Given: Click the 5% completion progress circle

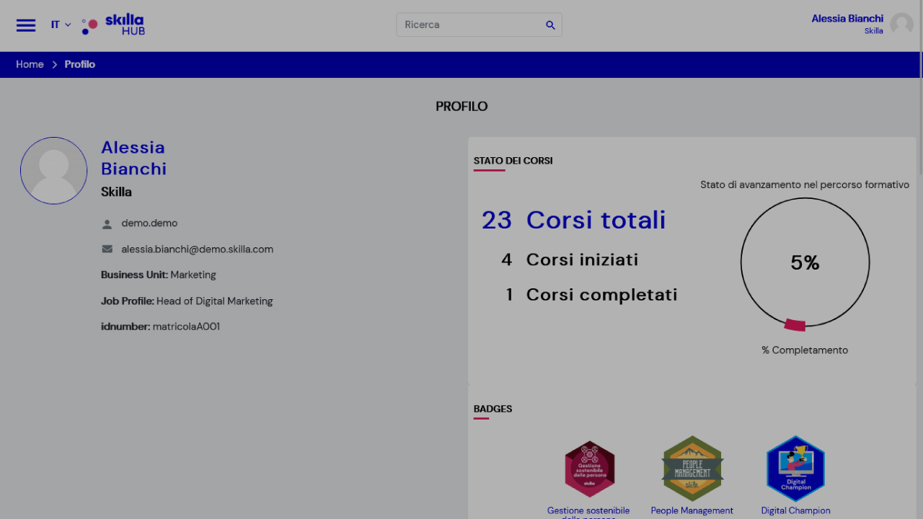Looking at the screenshot, I should [805, 263].
